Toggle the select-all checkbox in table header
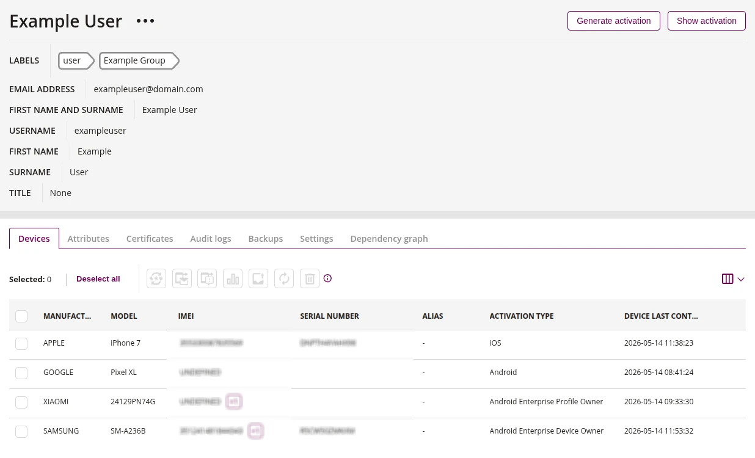Viewport: 755px width, 458px height. point(21,316)
